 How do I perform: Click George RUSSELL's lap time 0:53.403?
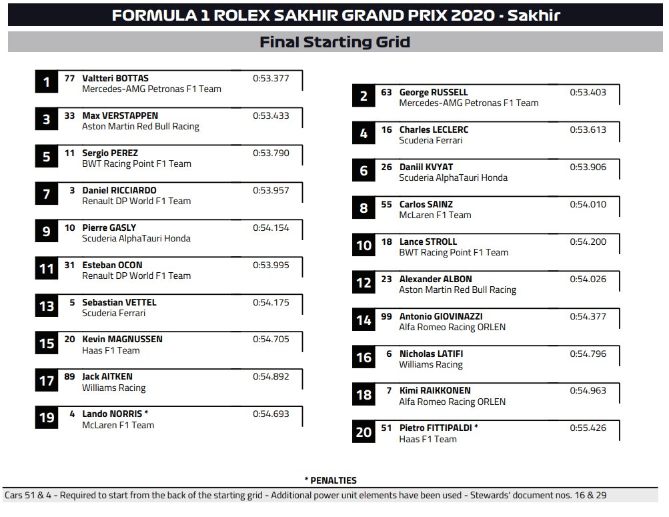coord(588,92)
